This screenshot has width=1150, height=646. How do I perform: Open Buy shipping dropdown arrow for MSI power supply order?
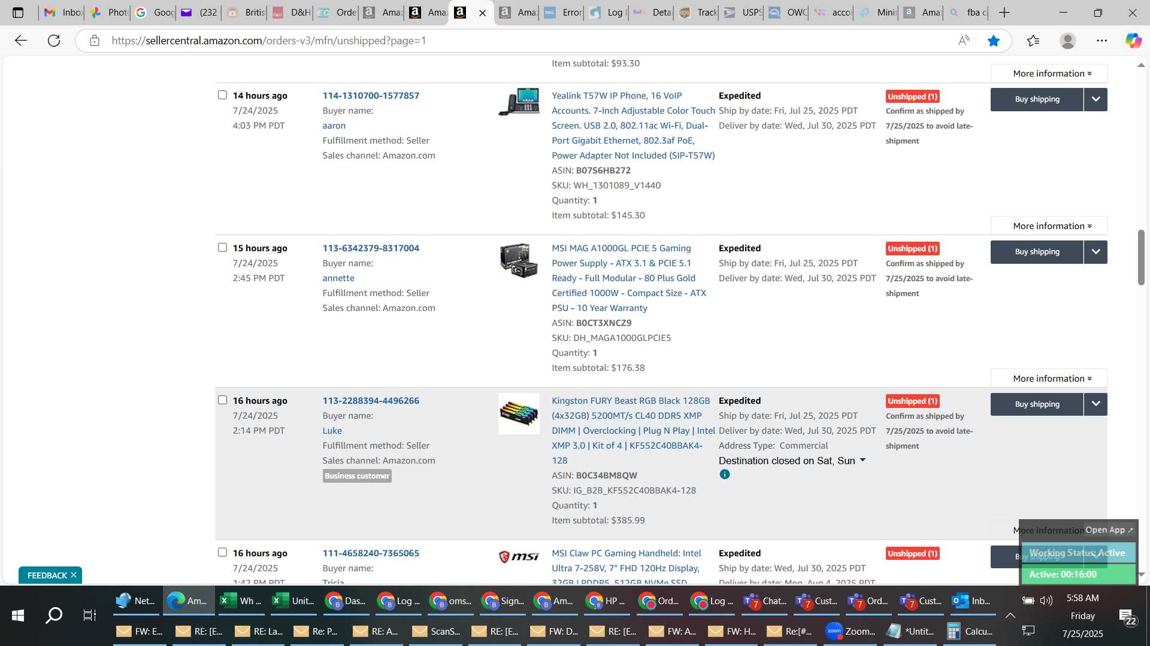[1095, 252]
